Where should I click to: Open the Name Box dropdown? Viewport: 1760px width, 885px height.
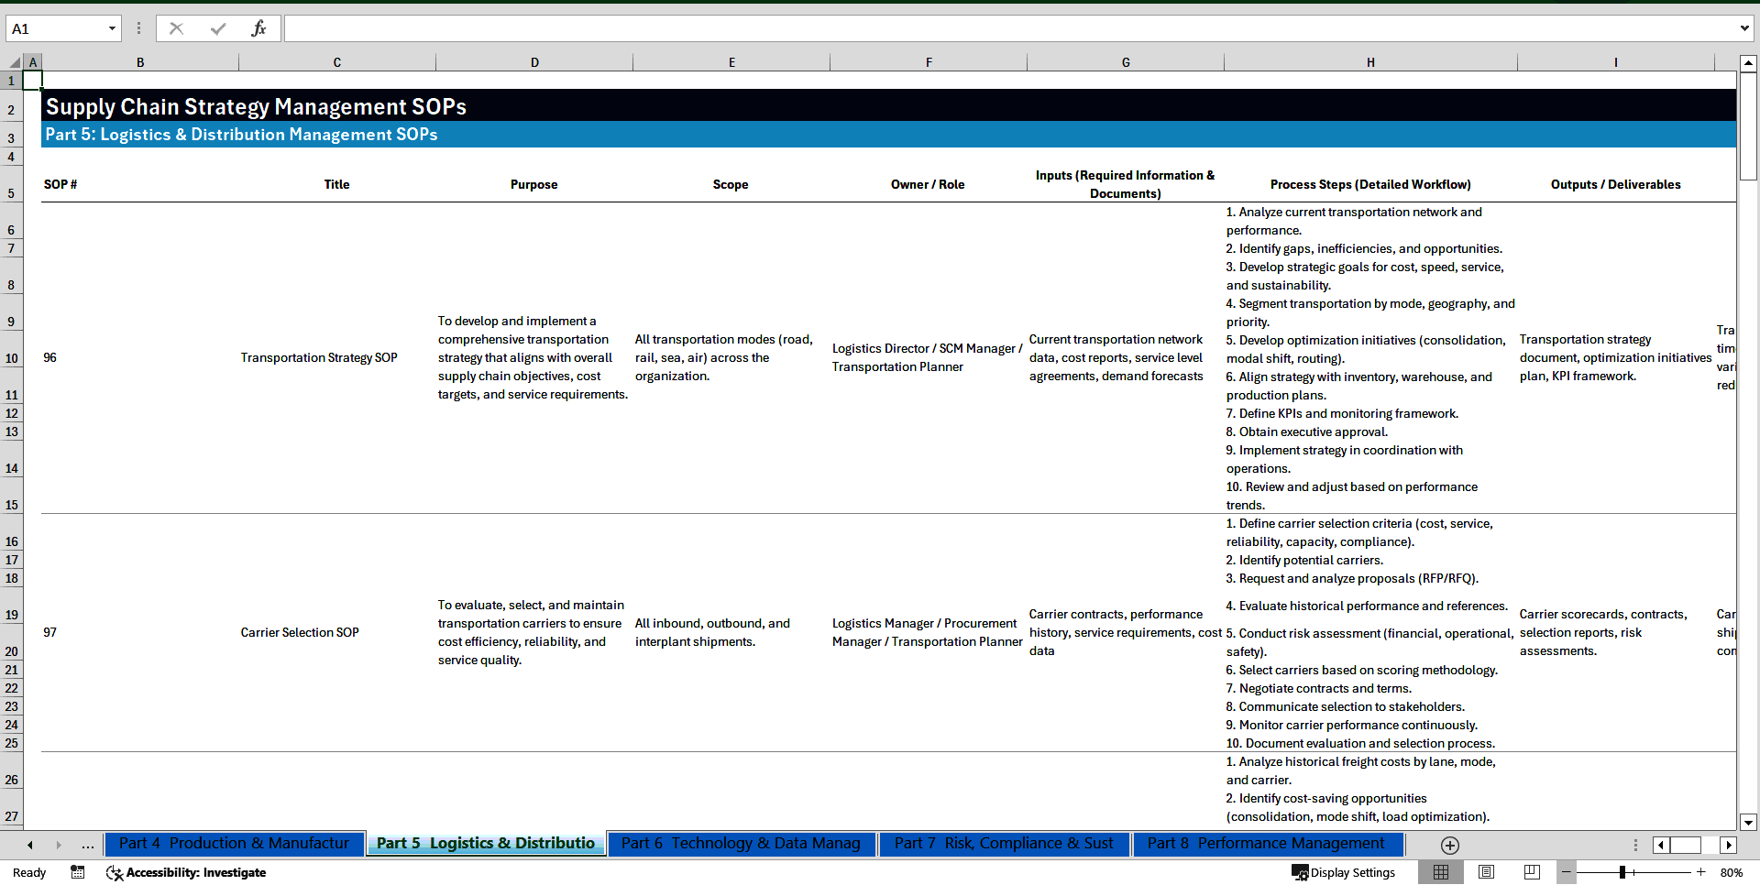(112, 28)
